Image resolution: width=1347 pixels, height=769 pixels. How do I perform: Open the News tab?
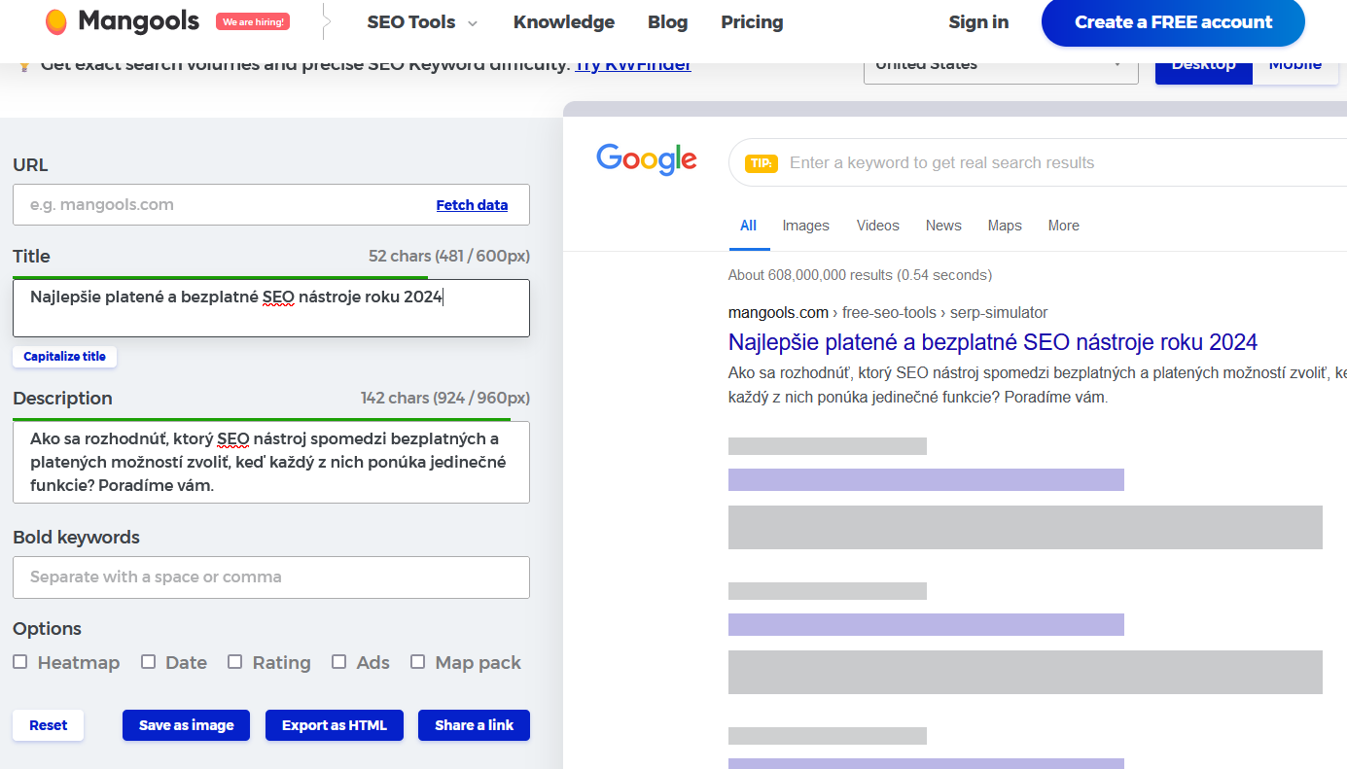coord(943,226)
